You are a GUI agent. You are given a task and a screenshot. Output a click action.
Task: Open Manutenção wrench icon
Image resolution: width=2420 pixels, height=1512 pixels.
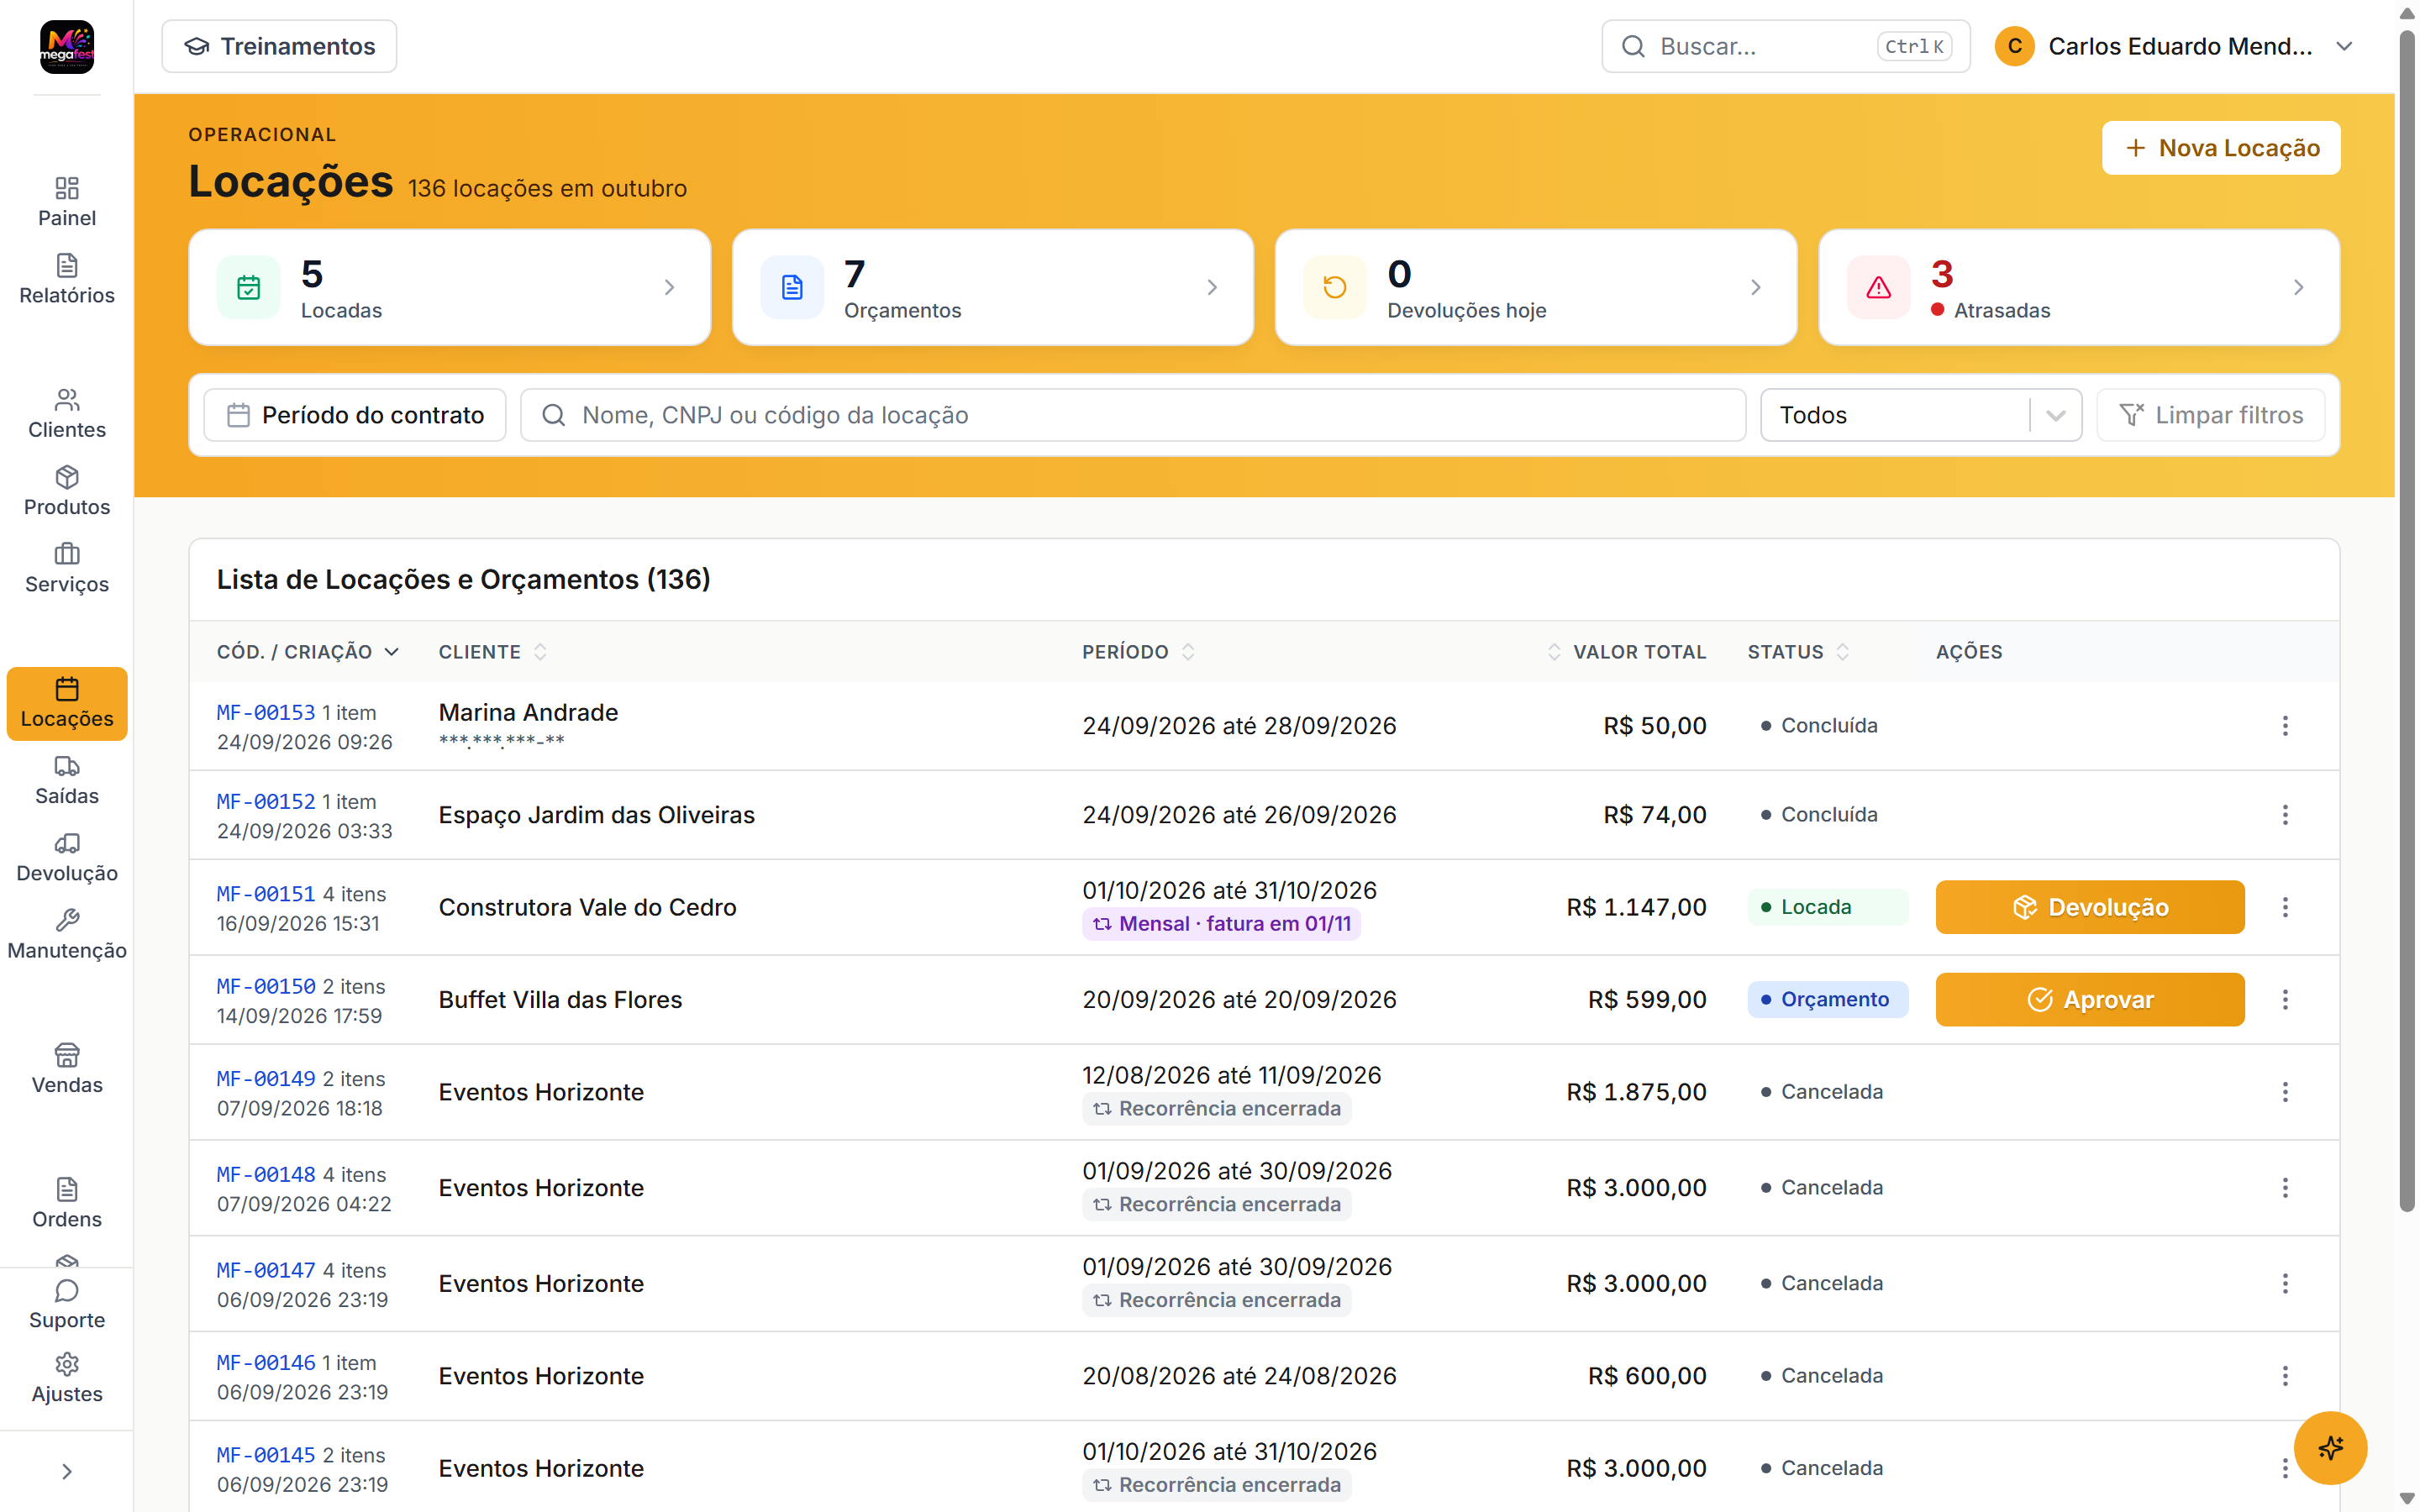[x=67, y=934]
